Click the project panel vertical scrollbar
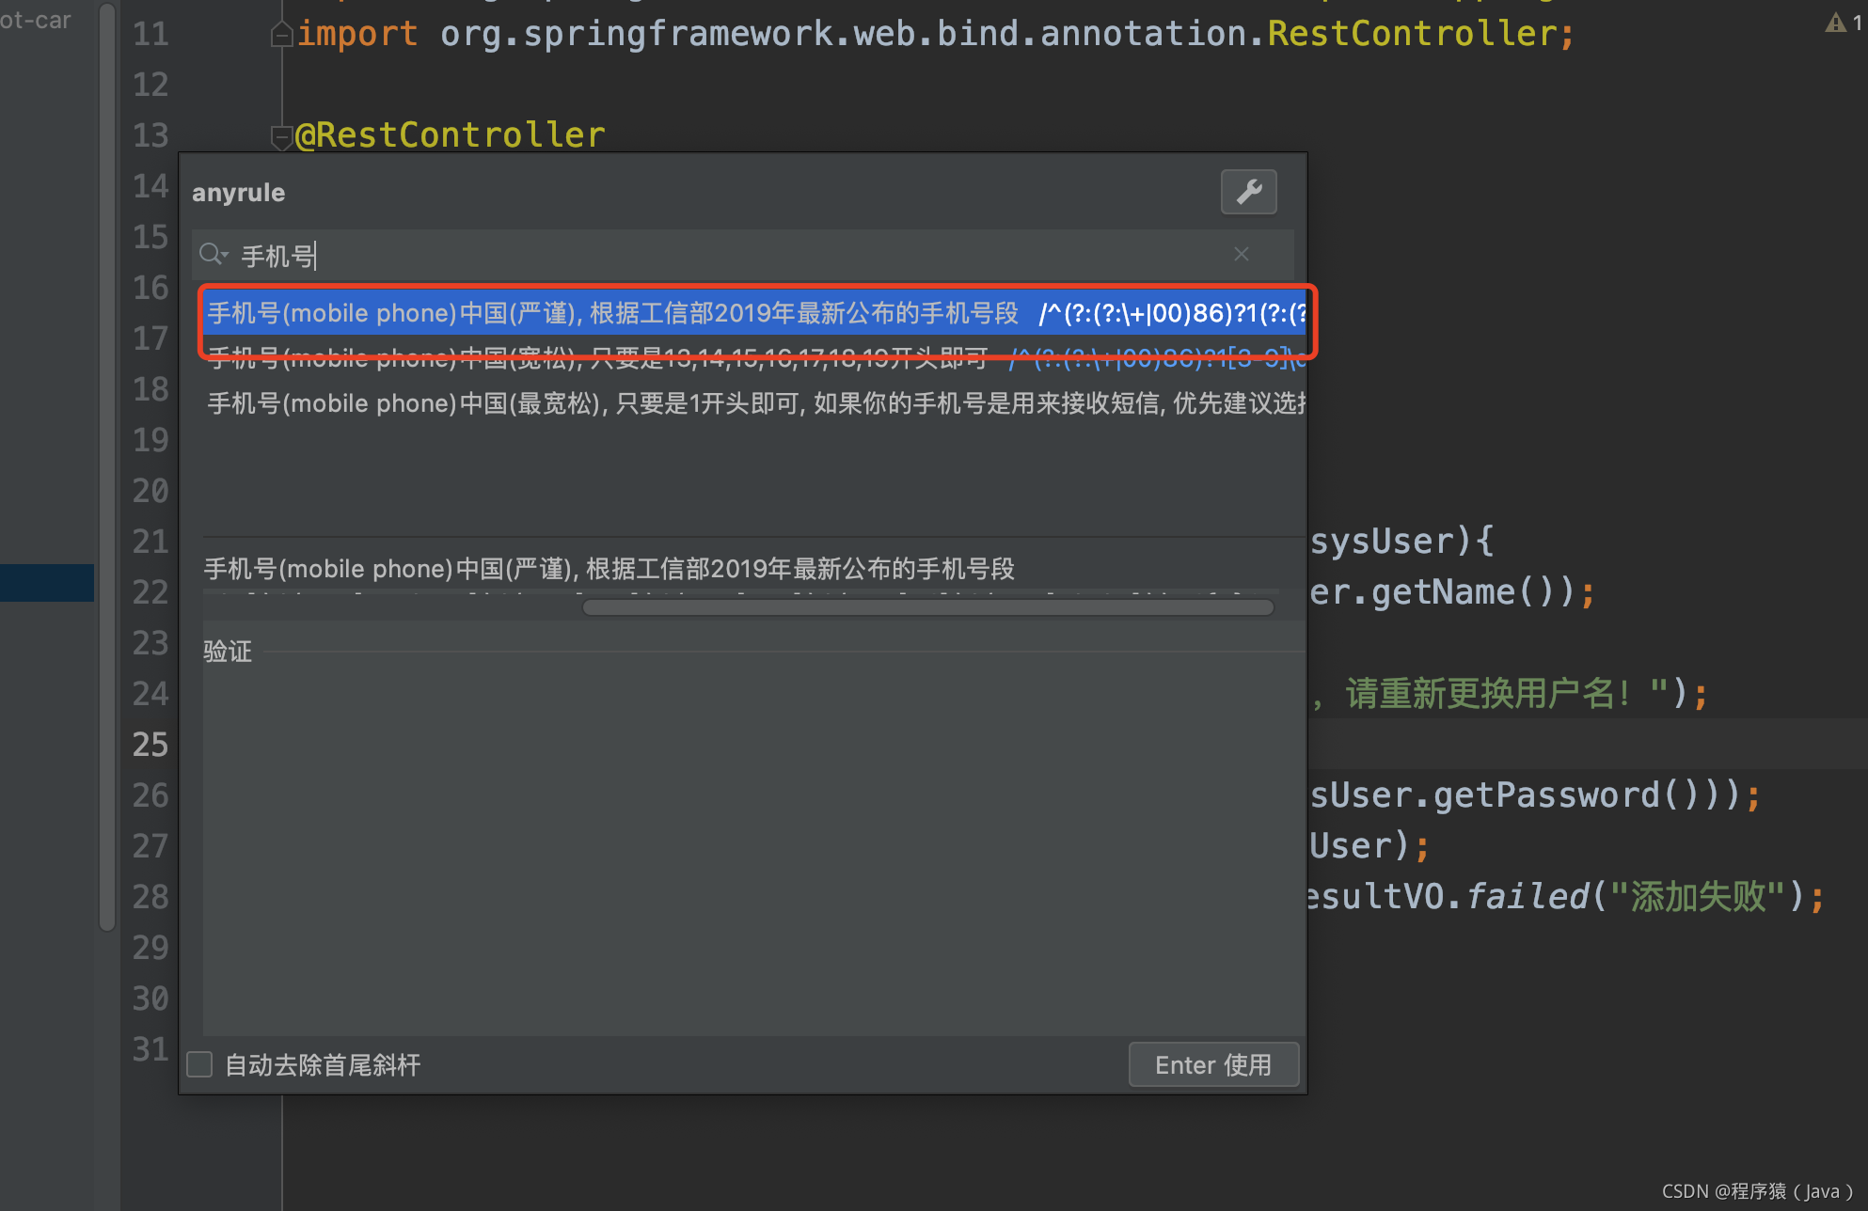This screenshot has height=1211, width=1868. 107,470
